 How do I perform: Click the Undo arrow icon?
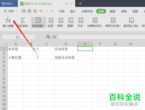[41, 11]
